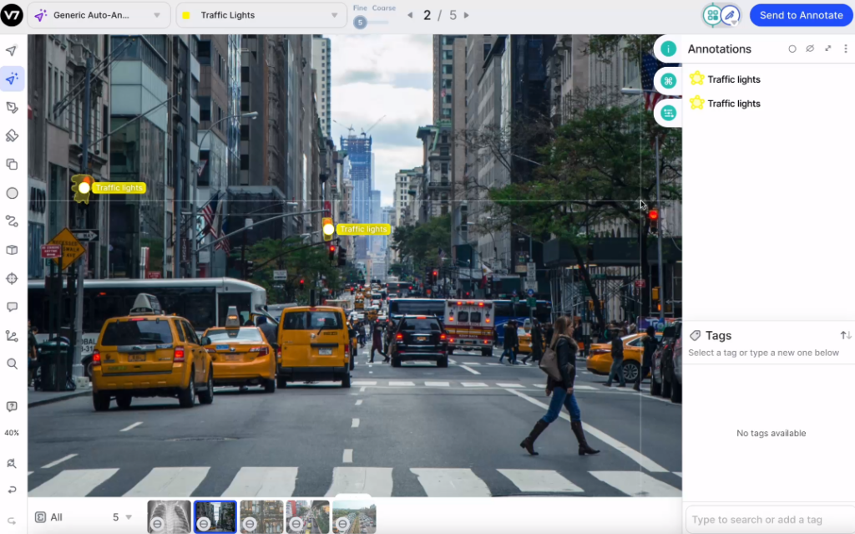This screenshot has height=534, width=855.
Task: Expand the 5 items count dropdown
Action: tap(122, 517)
